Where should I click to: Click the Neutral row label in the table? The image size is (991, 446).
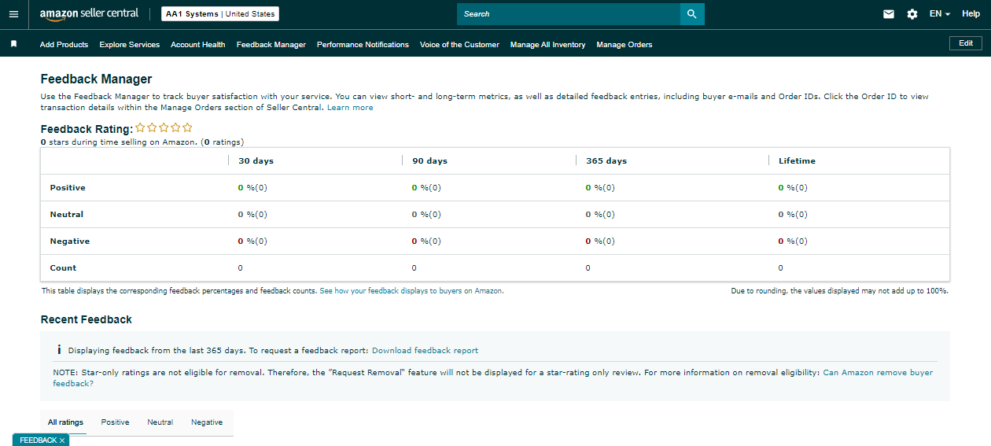[66, 214]
